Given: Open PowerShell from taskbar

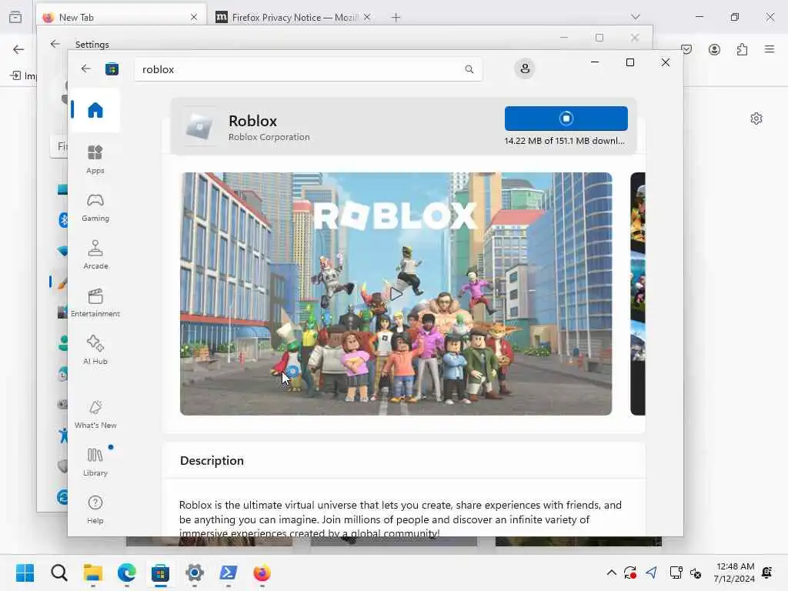Looking at the screenshot, I should [x=228, y=573].
